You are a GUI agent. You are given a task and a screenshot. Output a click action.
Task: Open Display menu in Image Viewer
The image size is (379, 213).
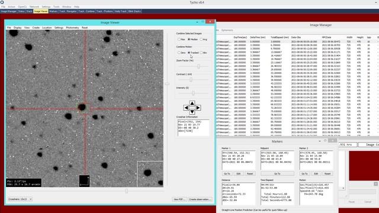click(17, 28)
